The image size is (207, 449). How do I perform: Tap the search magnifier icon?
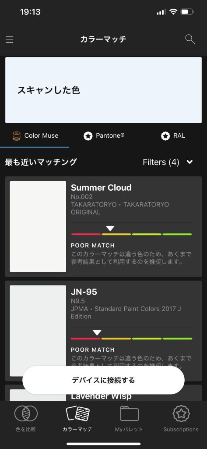pyautogui.click(x=190, y=39)
